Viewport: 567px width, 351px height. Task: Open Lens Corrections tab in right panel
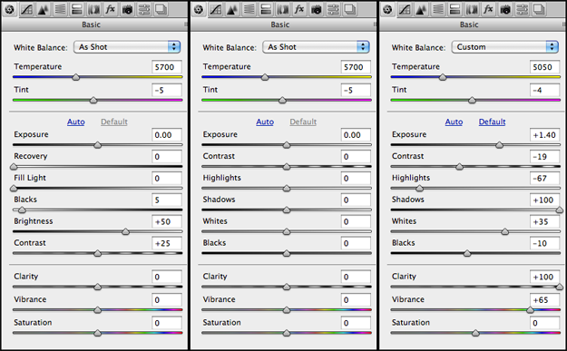472,9
